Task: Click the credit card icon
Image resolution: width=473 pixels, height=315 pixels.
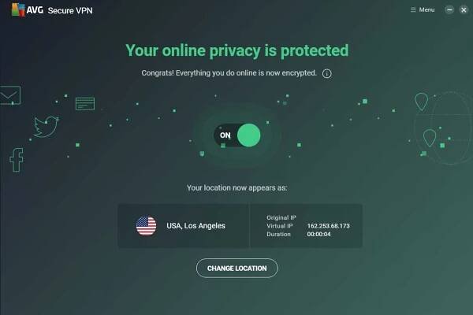Action: (85, 104)
